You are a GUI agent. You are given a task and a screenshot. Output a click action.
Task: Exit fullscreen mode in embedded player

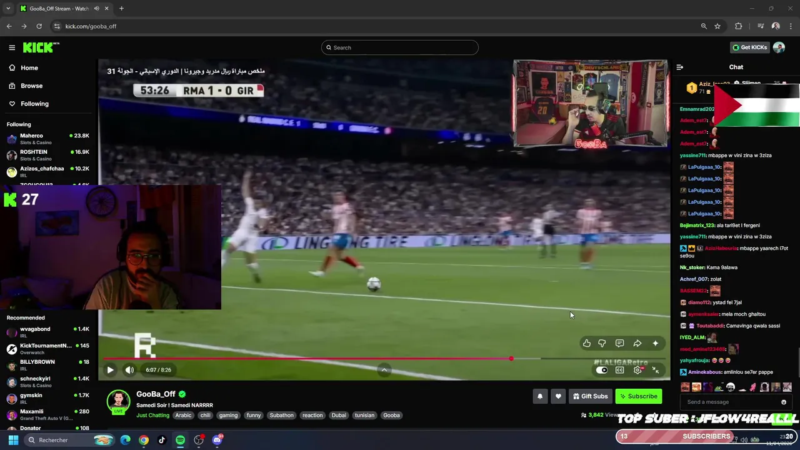coord(656,370)
